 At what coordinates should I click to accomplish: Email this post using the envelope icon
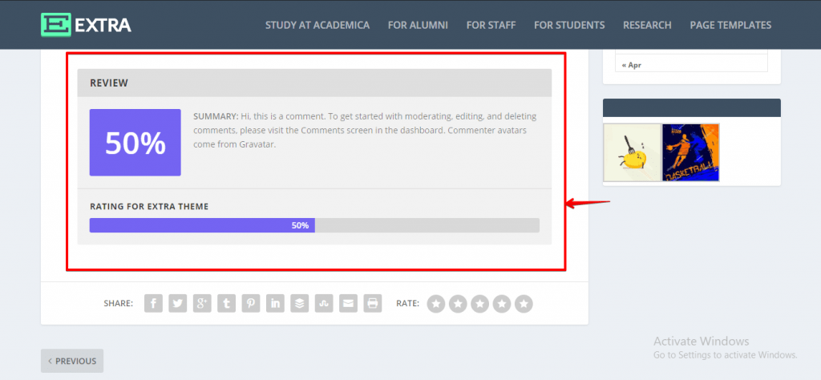pyautogui.click(x=348, y=303)
